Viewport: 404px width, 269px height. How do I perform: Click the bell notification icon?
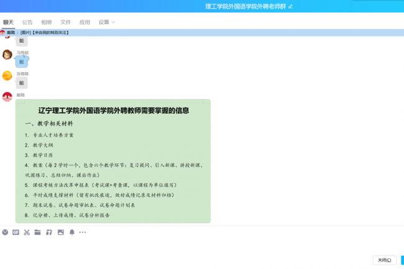coord(72,232)
